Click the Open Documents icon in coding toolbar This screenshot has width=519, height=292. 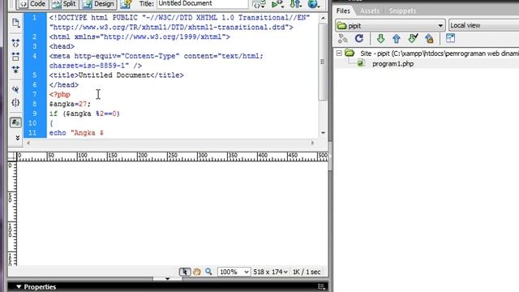15,23
